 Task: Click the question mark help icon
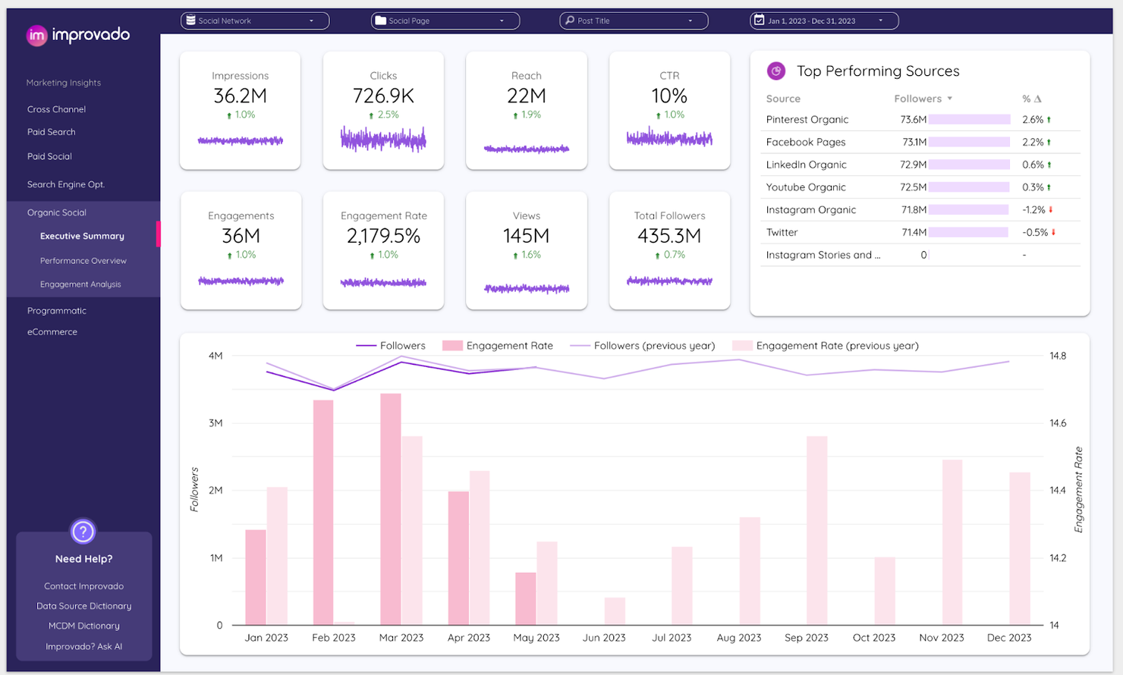83,532
